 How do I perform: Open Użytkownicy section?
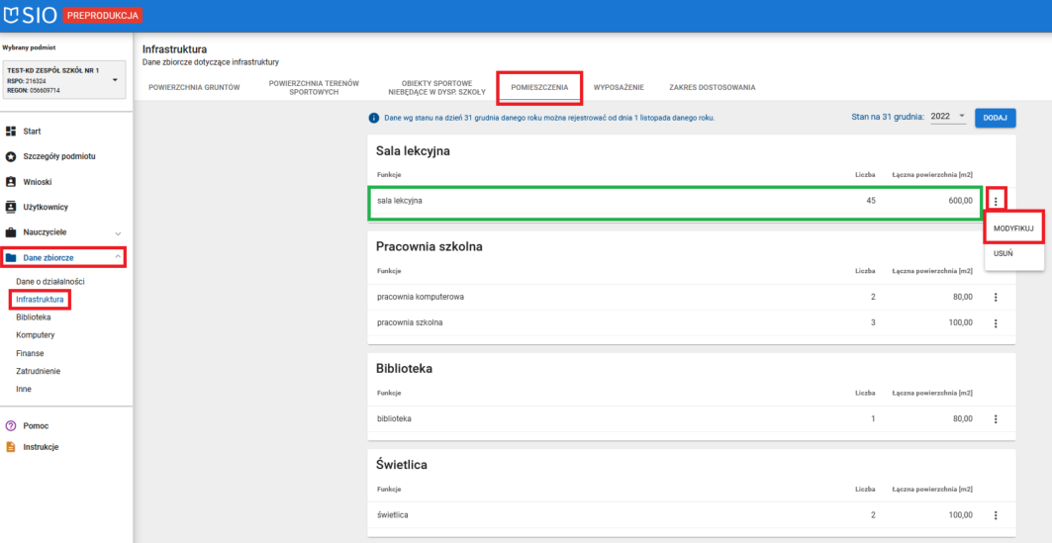coord(45,207)
